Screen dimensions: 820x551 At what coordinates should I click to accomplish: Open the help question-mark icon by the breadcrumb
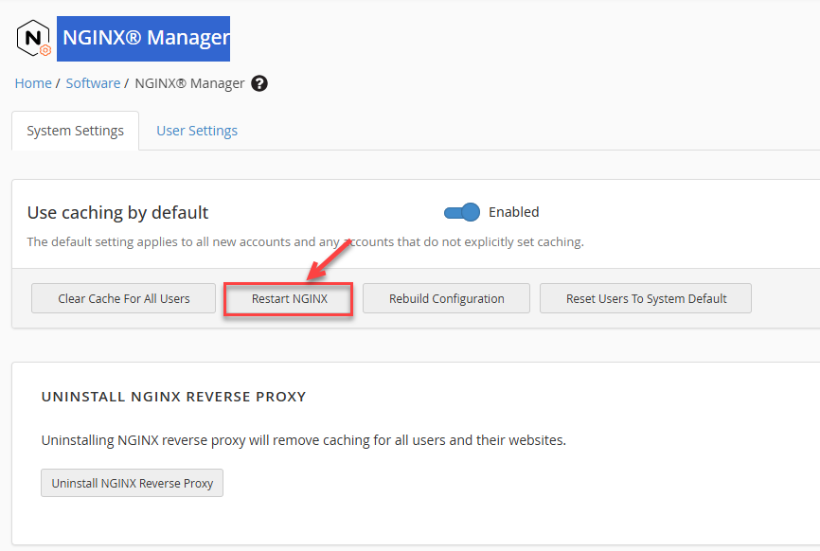pos(259,83)
